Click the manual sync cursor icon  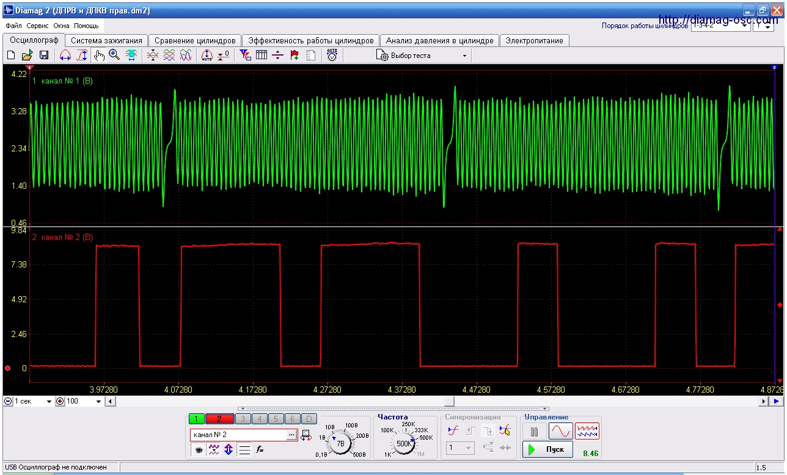pos(505,430)
